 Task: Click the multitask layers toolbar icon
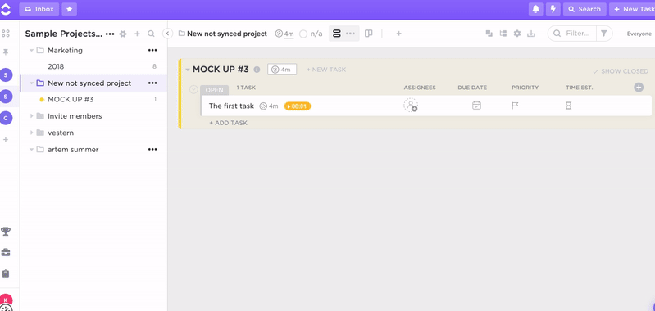[489, 34]
